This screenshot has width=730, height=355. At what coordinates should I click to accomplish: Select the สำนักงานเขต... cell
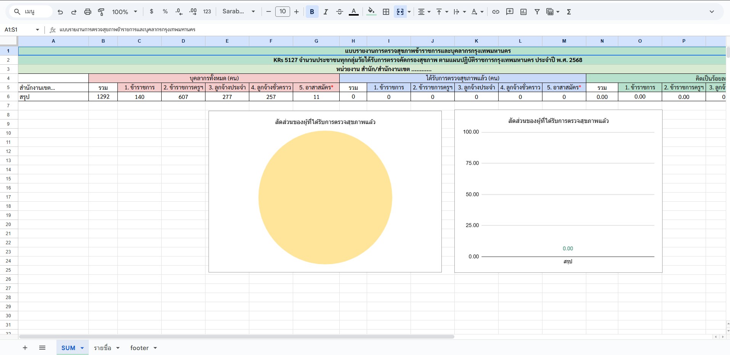(x=53, y=88)
